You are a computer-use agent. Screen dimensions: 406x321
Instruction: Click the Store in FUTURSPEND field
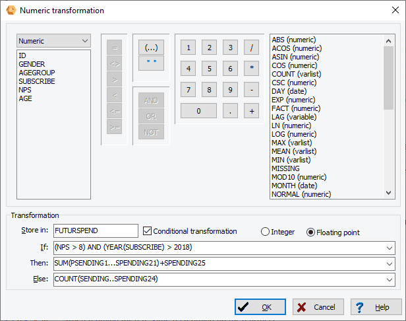(96, 231)
